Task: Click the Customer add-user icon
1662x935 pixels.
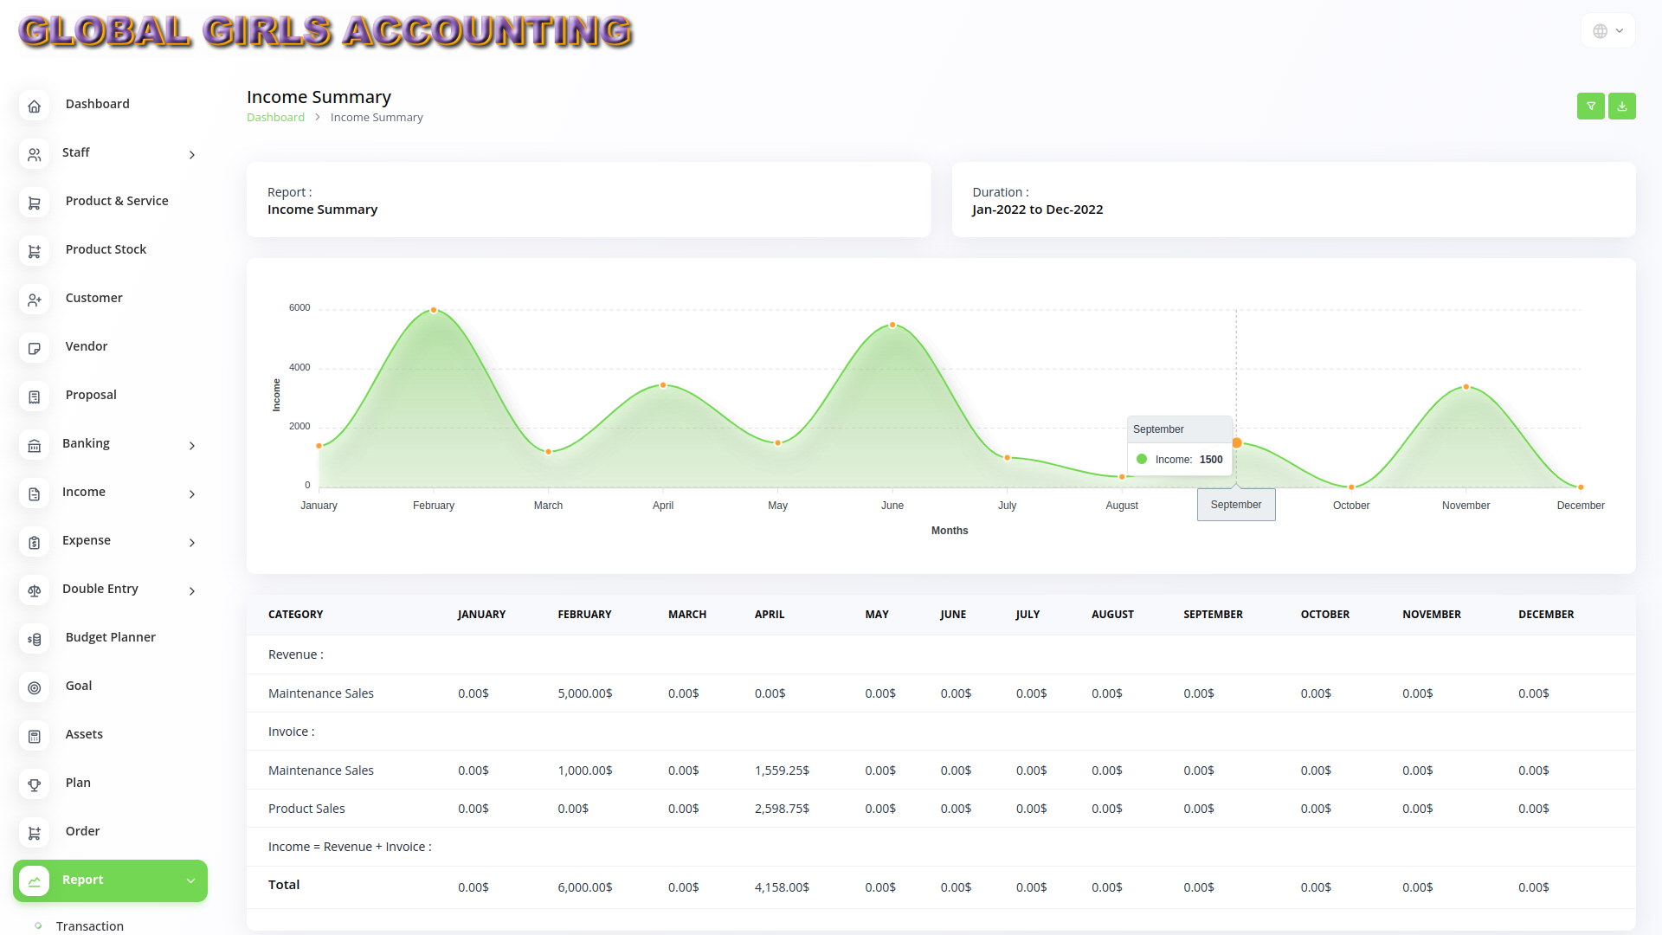Action: coord(35,300)
